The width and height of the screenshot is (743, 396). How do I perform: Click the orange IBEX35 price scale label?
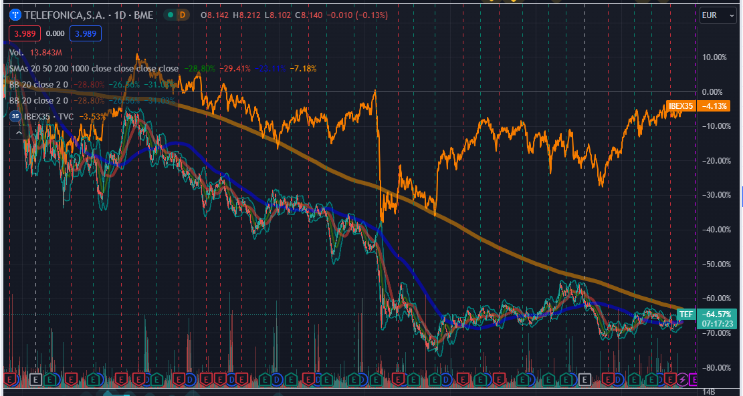[680, 106]
